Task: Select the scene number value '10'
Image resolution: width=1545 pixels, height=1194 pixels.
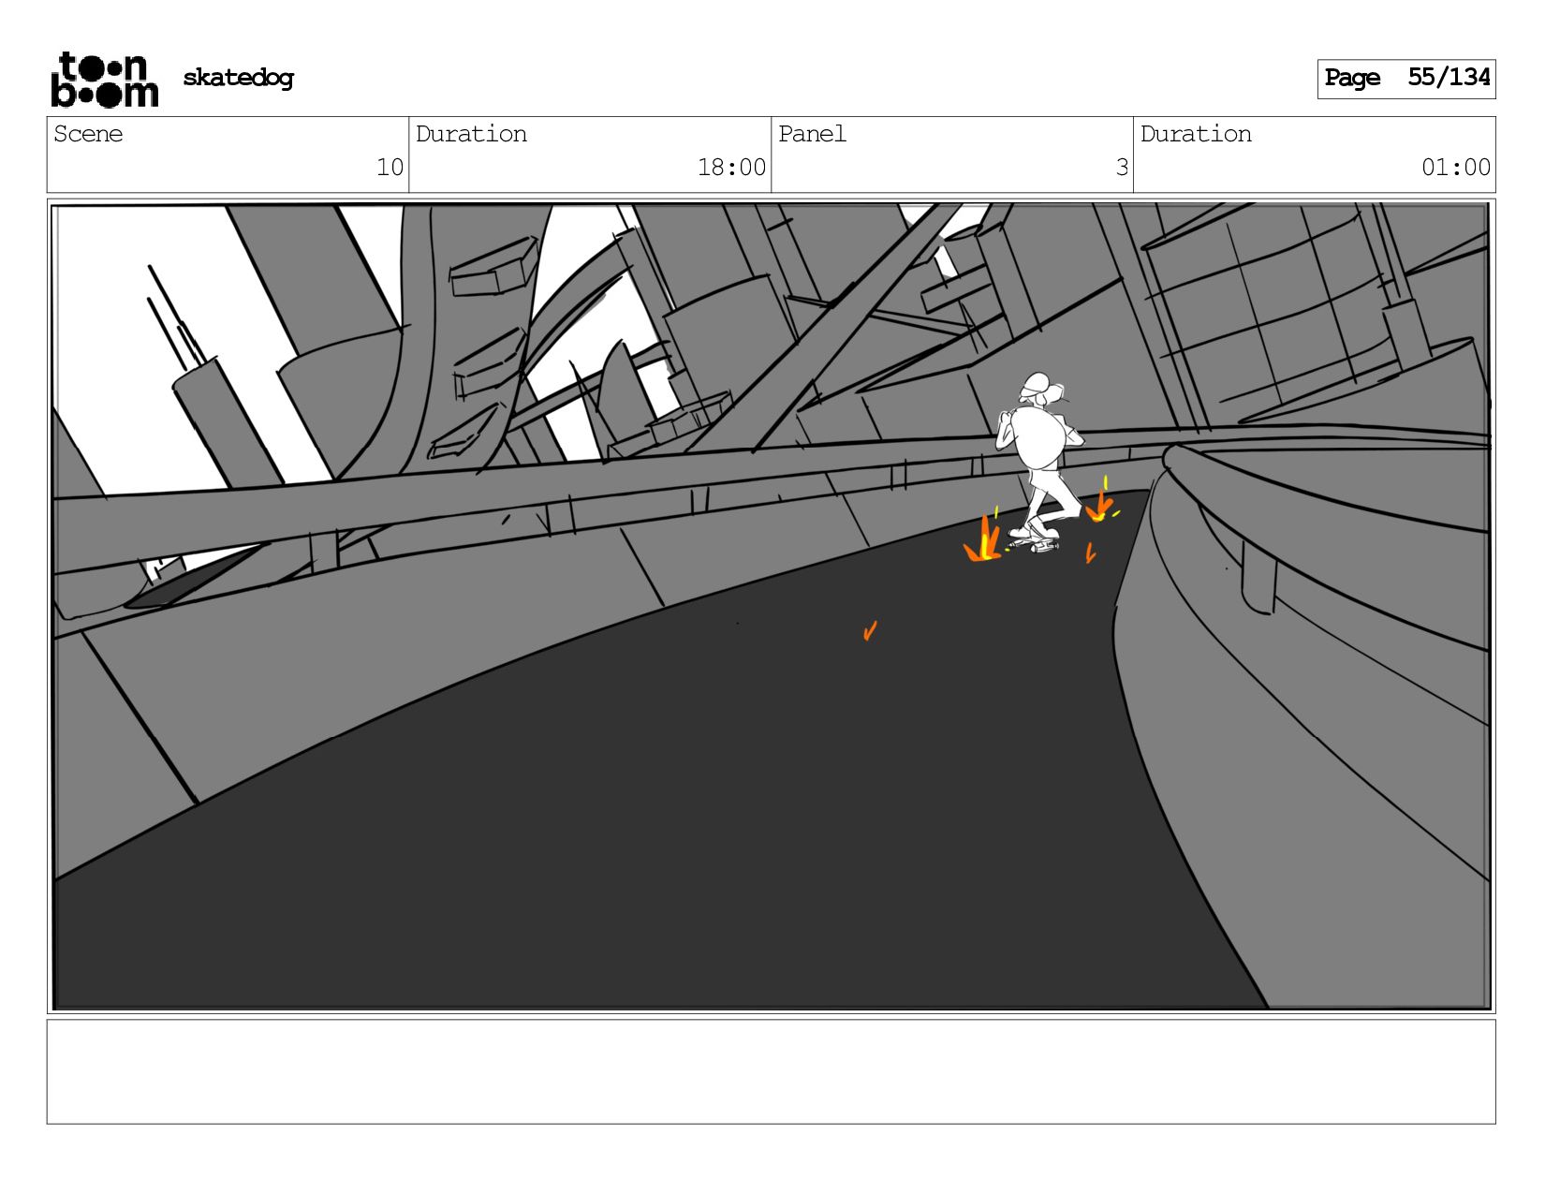Action: [x=390, y=168]
